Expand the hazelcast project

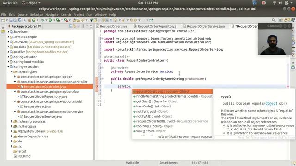[8, 32]
